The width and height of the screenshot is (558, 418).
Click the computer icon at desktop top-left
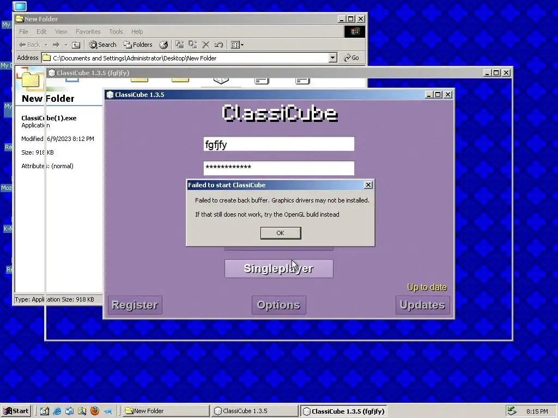point(20,6)
